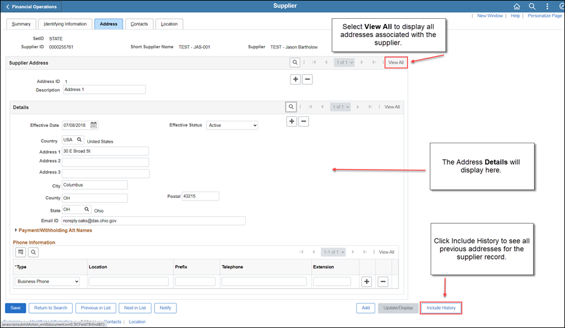Click the State lookup magnifier icon
Screen dimensions: 565x328
click(86, 209)
